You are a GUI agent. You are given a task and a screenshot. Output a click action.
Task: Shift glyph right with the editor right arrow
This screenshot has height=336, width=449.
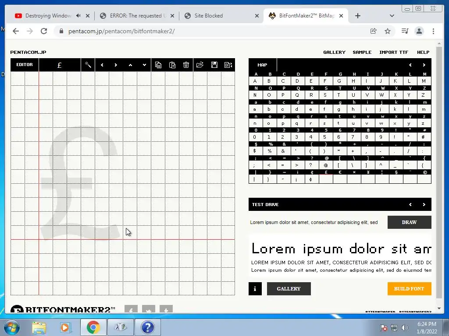(116, 65)
